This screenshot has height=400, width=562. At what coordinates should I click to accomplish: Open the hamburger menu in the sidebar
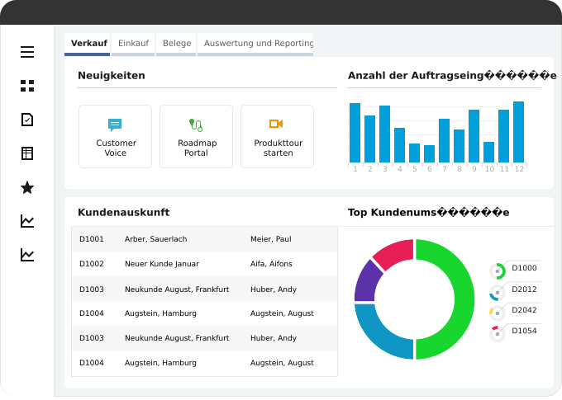[x=27, y=52]
